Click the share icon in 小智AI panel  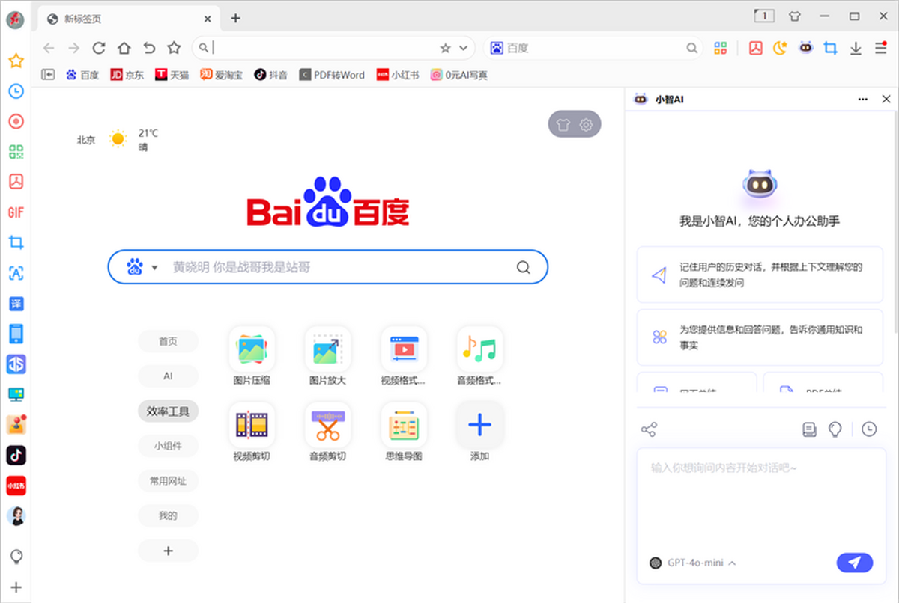(649, 429)
